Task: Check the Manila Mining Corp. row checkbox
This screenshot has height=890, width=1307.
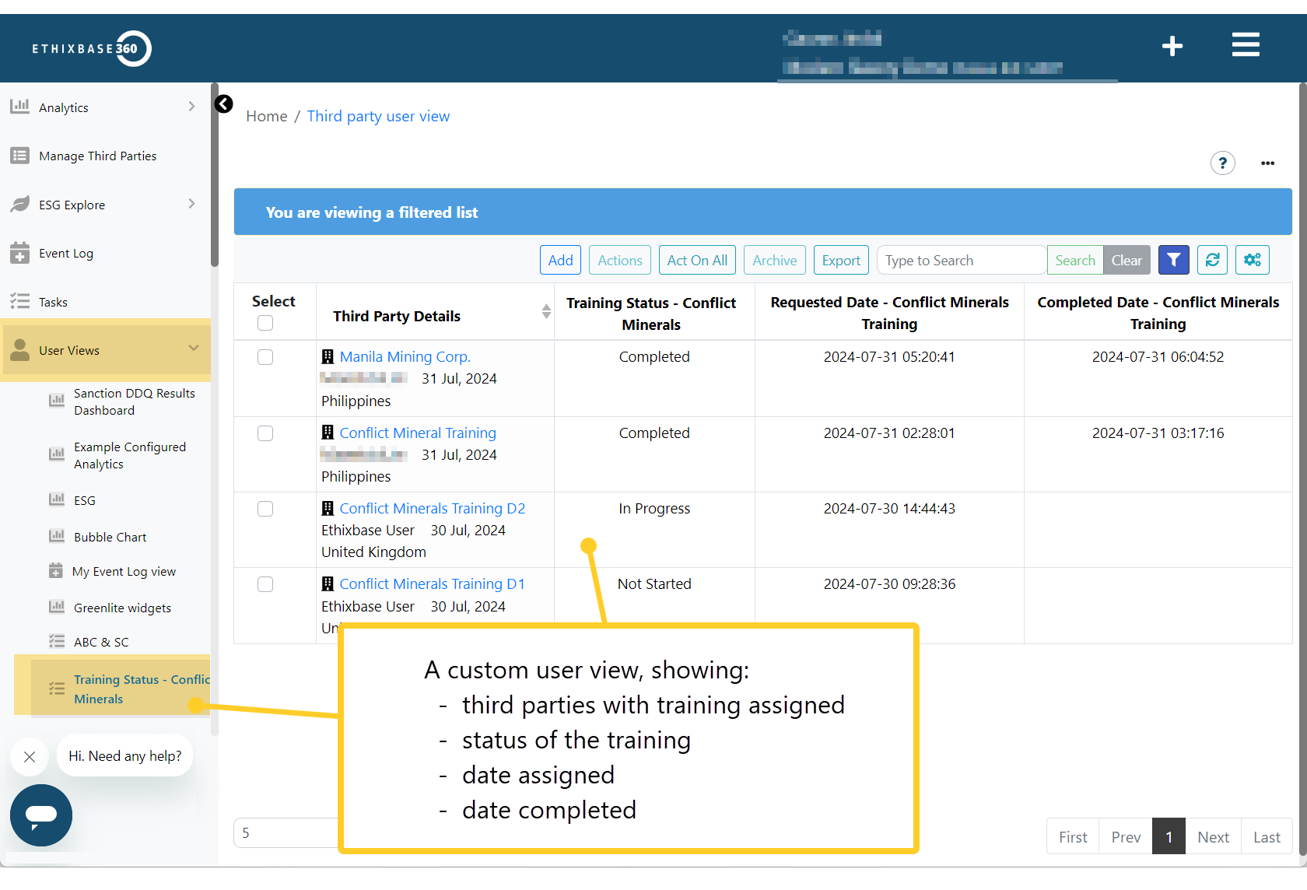Action: tap(265, 357)
